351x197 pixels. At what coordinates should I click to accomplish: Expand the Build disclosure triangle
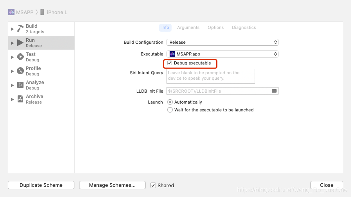[12, 29]
